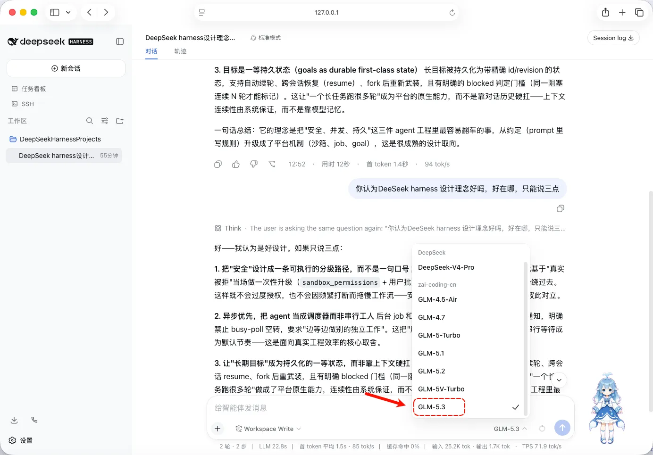
Task: Toggle the GLM-5.3 model selector in composer
Action: [x=511, y=429]
